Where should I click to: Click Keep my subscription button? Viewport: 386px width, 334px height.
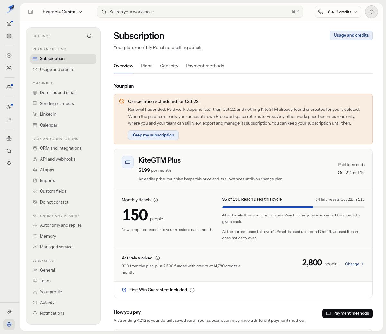coord(153,135)
